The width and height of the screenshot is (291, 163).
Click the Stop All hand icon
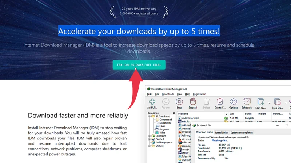pyautogui.click(x=193, y=102)
